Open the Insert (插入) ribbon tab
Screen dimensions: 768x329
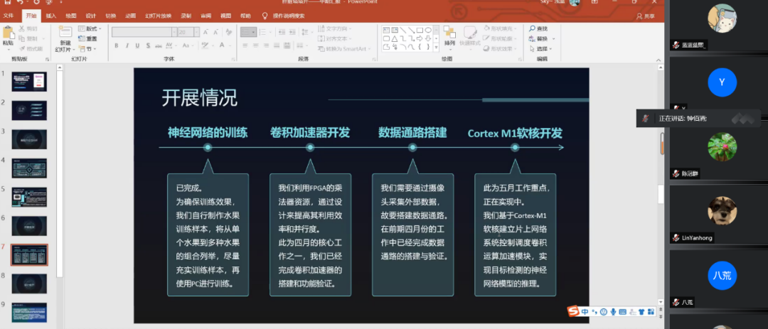[51, 15]
